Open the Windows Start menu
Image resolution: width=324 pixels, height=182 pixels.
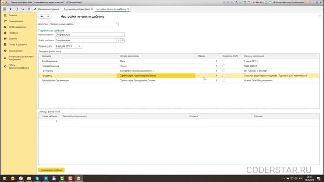point(4,178)
